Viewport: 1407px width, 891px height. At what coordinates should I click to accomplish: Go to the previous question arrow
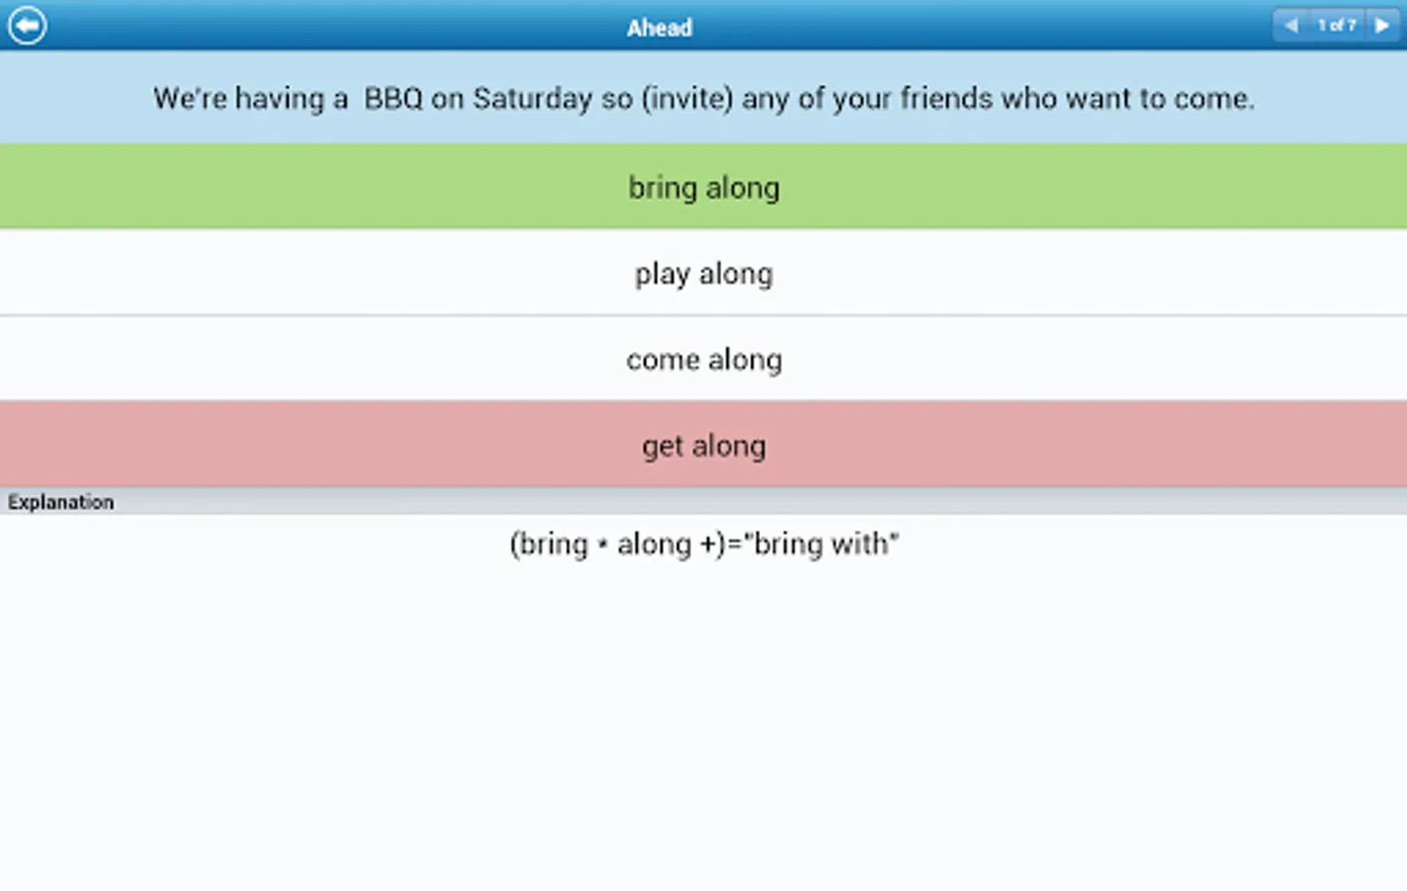1290,26
